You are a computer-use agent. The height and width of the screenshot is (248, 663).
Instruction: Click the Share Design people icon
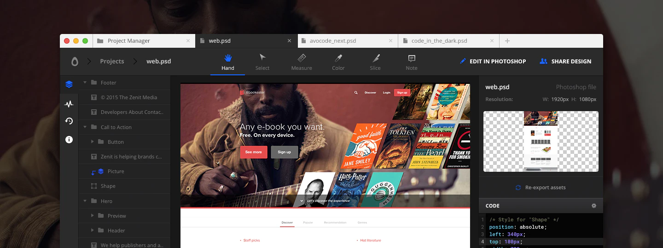543,61
